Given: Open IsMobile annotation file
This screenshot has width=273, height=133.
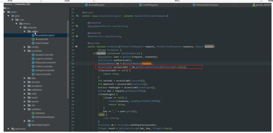Looking at the screenshot, I should (x=40, y=113).
